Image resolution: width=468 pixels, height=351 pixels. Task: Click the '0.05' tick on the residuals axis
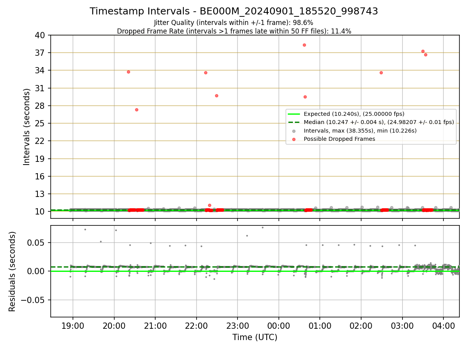click(x=37, y=243)
